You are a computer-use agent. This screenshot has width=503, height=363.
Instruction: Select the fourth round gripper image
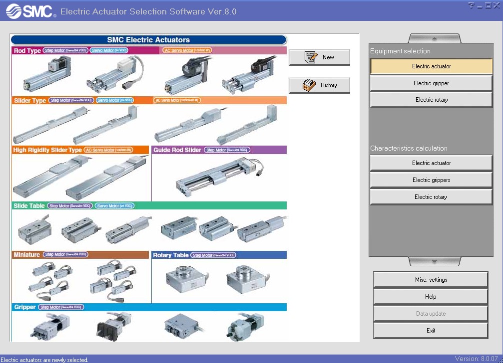245,327
